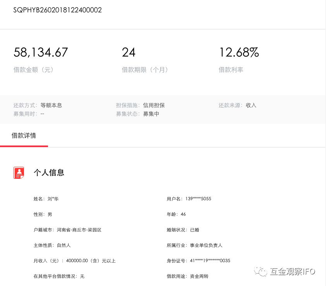
Task: Click the WeChat logo in the watermark
Action: [263, 271]
